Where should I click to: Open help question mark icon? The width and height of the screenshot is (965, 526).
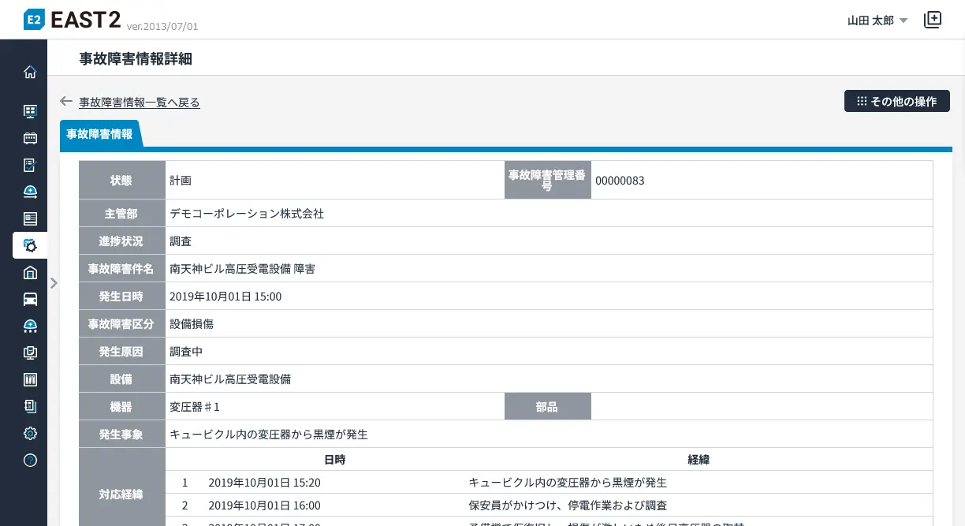coord(30,460)
